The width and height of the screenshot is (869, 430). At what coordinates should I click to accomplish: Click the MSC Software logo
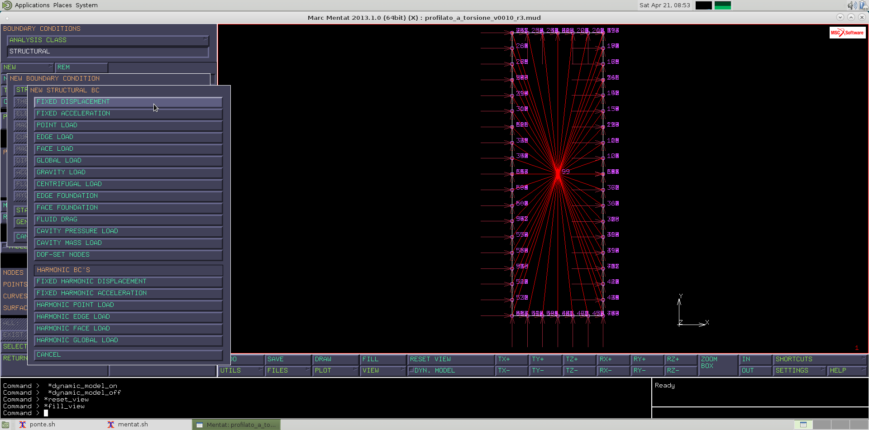pyautogui.click(x=847, y=33)
